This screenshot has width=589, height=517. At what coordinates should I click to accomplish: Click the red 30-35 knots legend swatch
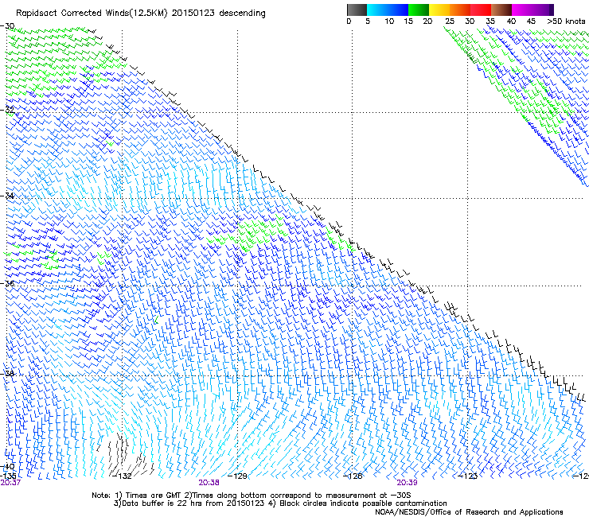pyautogui.click(x=481, y=10)
